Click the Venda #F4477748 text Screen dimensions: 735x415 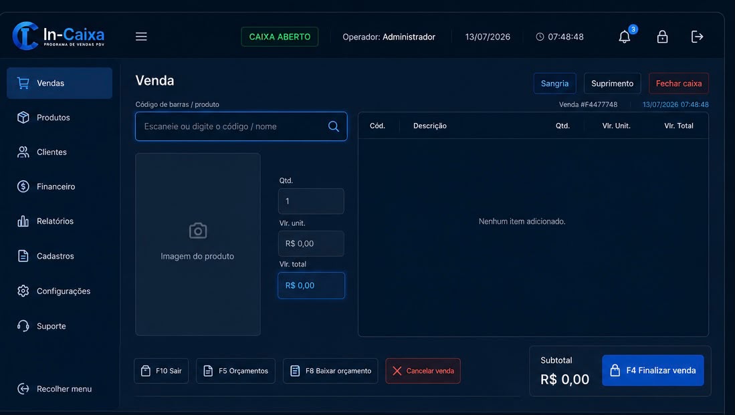[x=589, y=104]
